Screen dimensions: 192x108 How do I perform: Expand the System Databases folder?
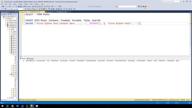click(6, 20)
